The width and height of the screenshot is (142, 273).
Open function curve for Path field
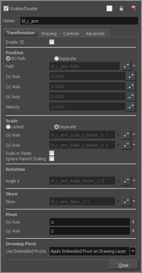(126, 66)
